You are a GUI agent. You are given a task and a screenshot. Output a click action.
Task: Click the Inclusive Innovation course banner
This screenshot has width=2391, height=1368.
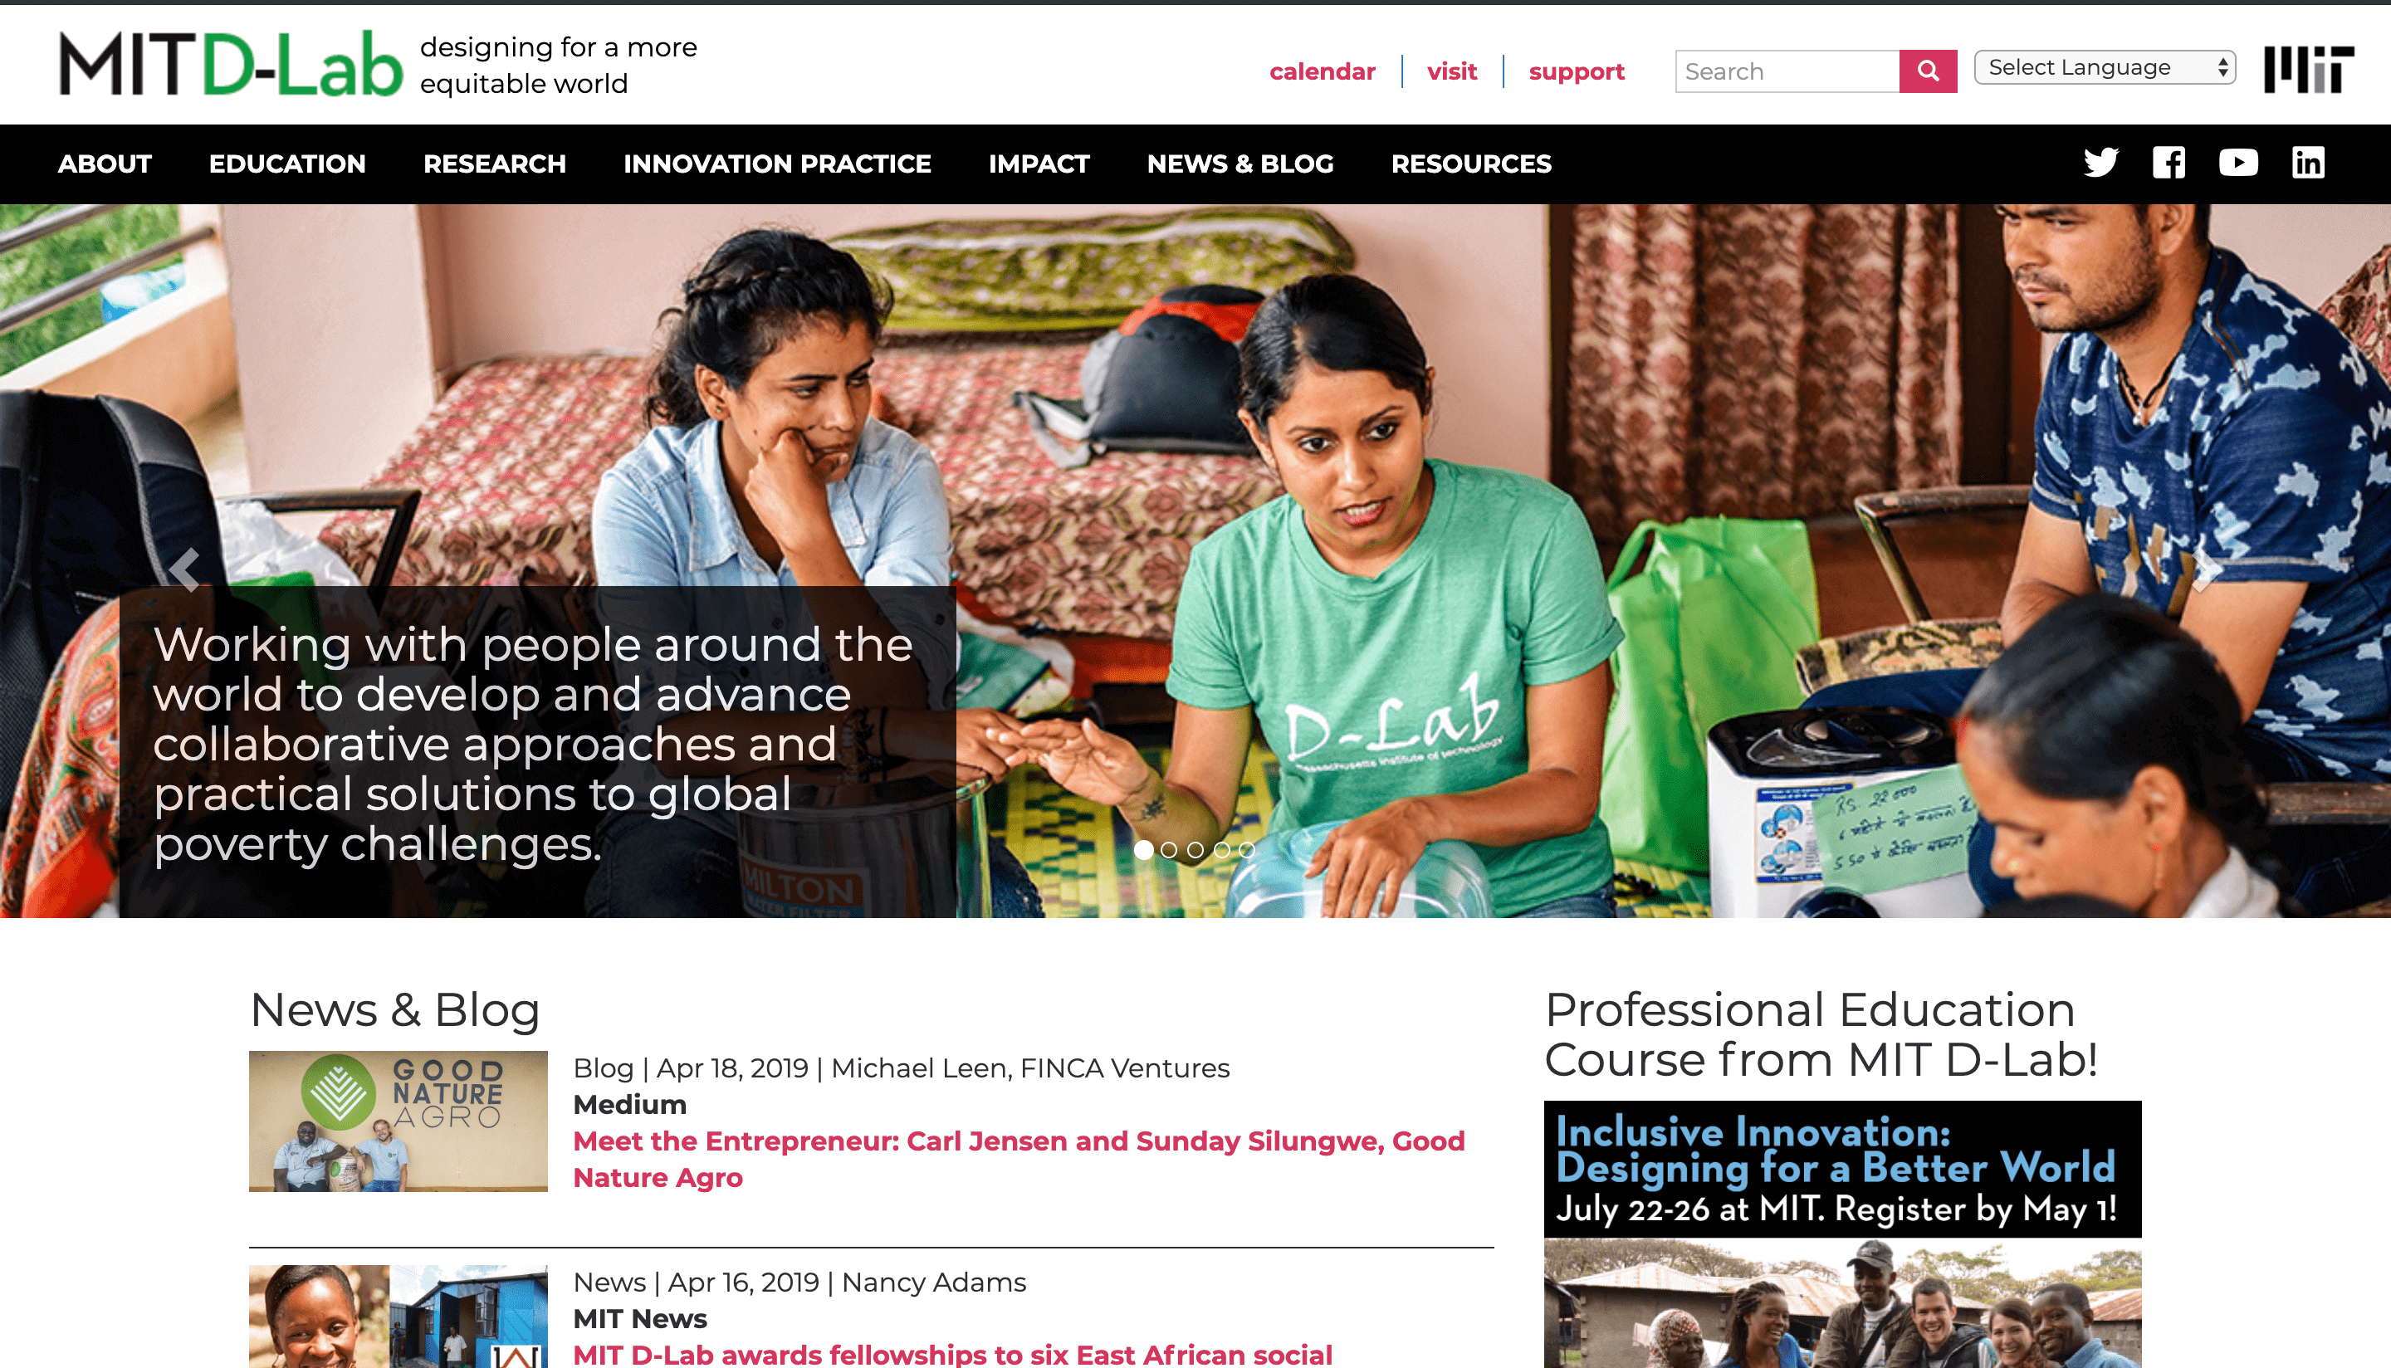click(x=1842, y=1169)
